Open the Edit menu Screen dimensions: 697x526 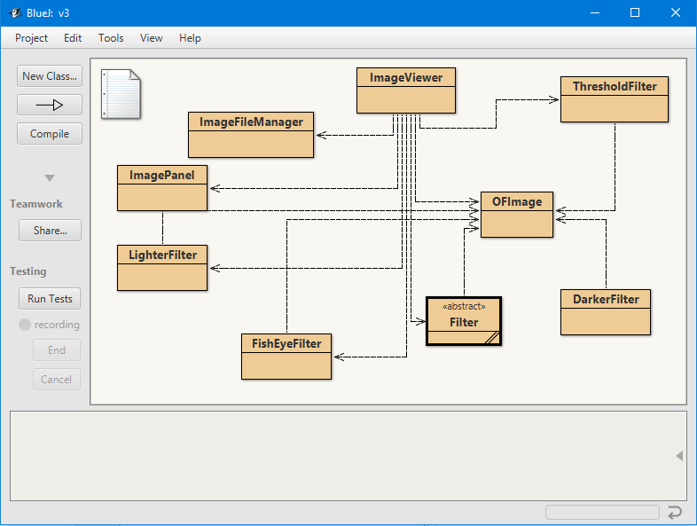point(73,38)
